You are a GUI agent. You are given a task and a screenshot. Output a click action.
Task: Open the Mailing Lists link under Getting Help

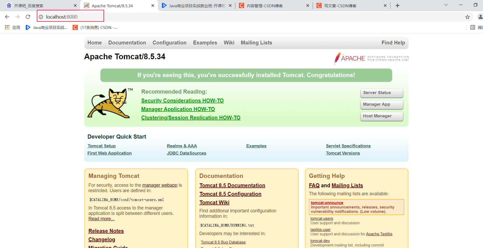[347, 185]
